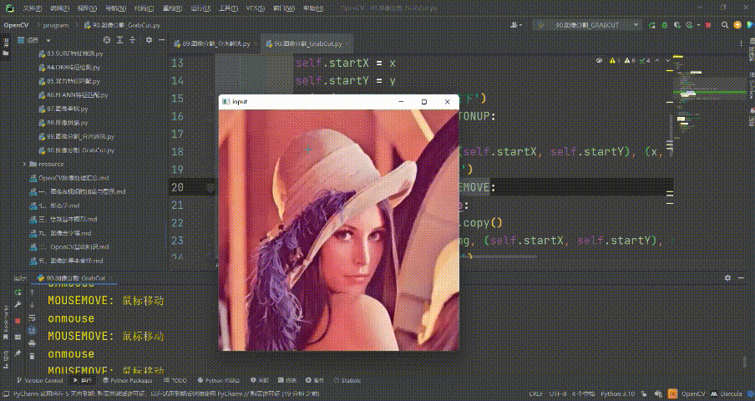
Task: Click the layout icon in Run panel sidebar
Action: (x=18, y=337)
